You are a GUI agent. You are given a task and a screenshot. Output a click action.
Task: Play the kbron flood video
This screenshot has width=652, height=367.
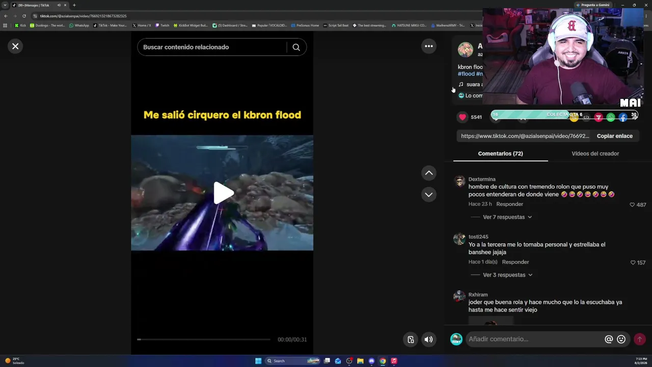[x=223, y=193]
